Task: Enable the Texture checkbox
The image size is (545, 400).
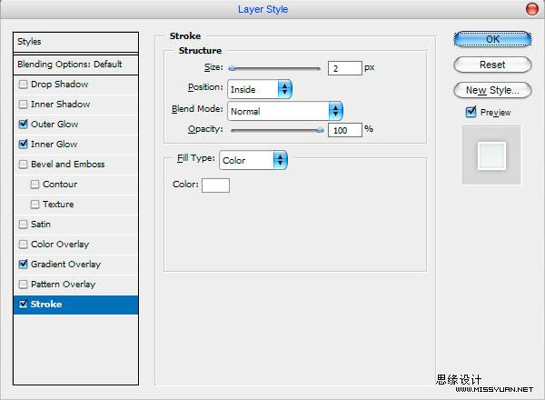Action: 35,205
